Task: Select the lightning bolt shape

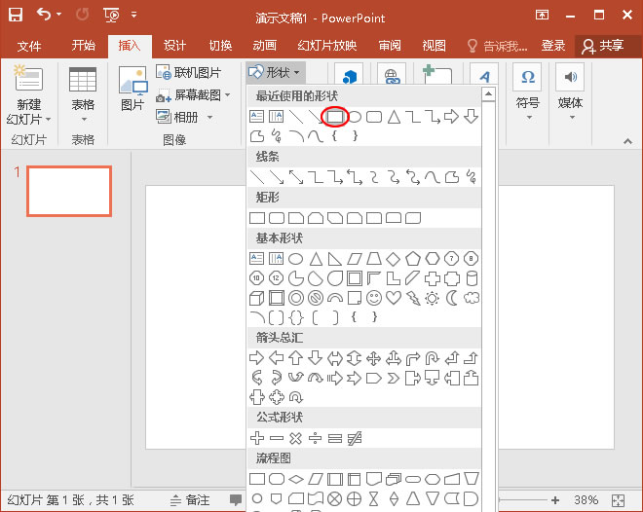Action: [x=413, y=298]
